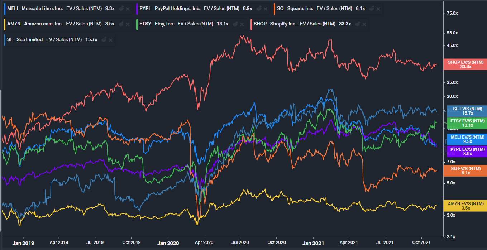
Task: Click the Oct 2019 date axis label
Action: 132,242
